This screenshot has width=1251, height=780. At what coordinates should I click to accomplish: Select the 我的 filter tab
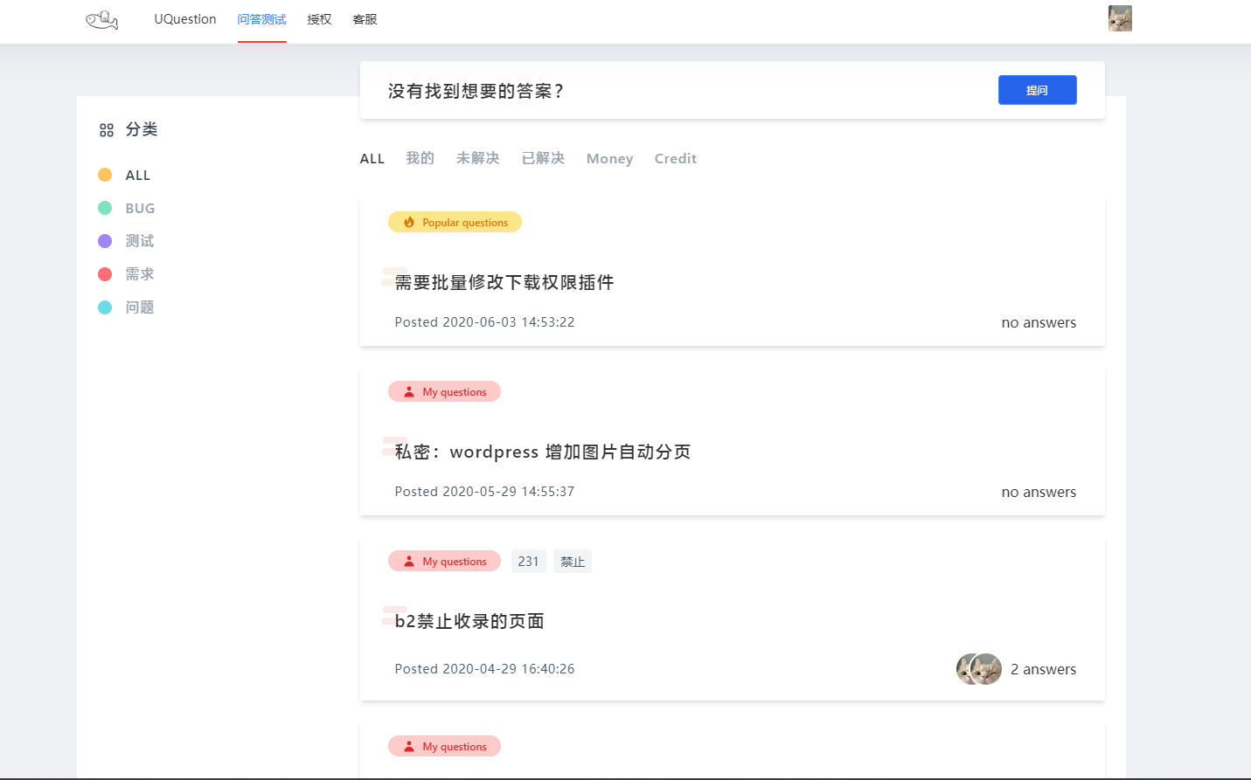420,158
